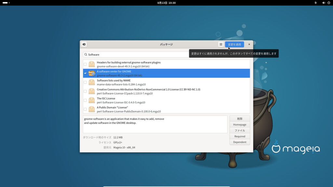
Task: Select 'The ISC License' row
Action: click(166, 100)
